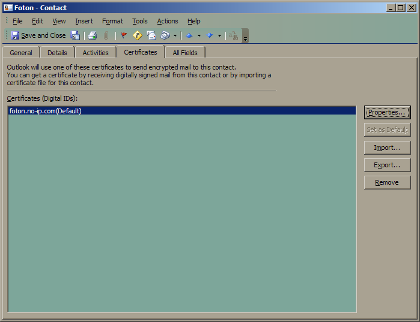
Task: Go to the previous item with the up arrow
Action: coord(189,35)
